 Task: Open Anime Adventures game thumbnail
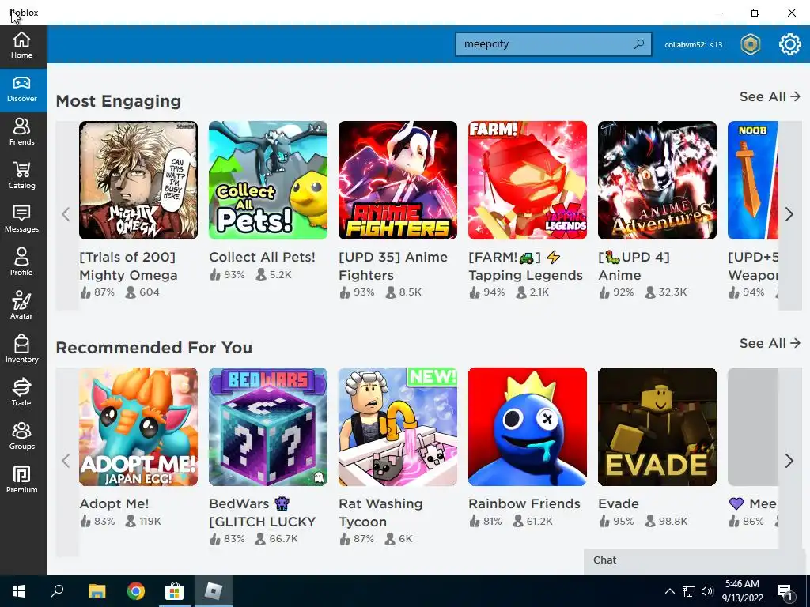[x=657, y=180]
